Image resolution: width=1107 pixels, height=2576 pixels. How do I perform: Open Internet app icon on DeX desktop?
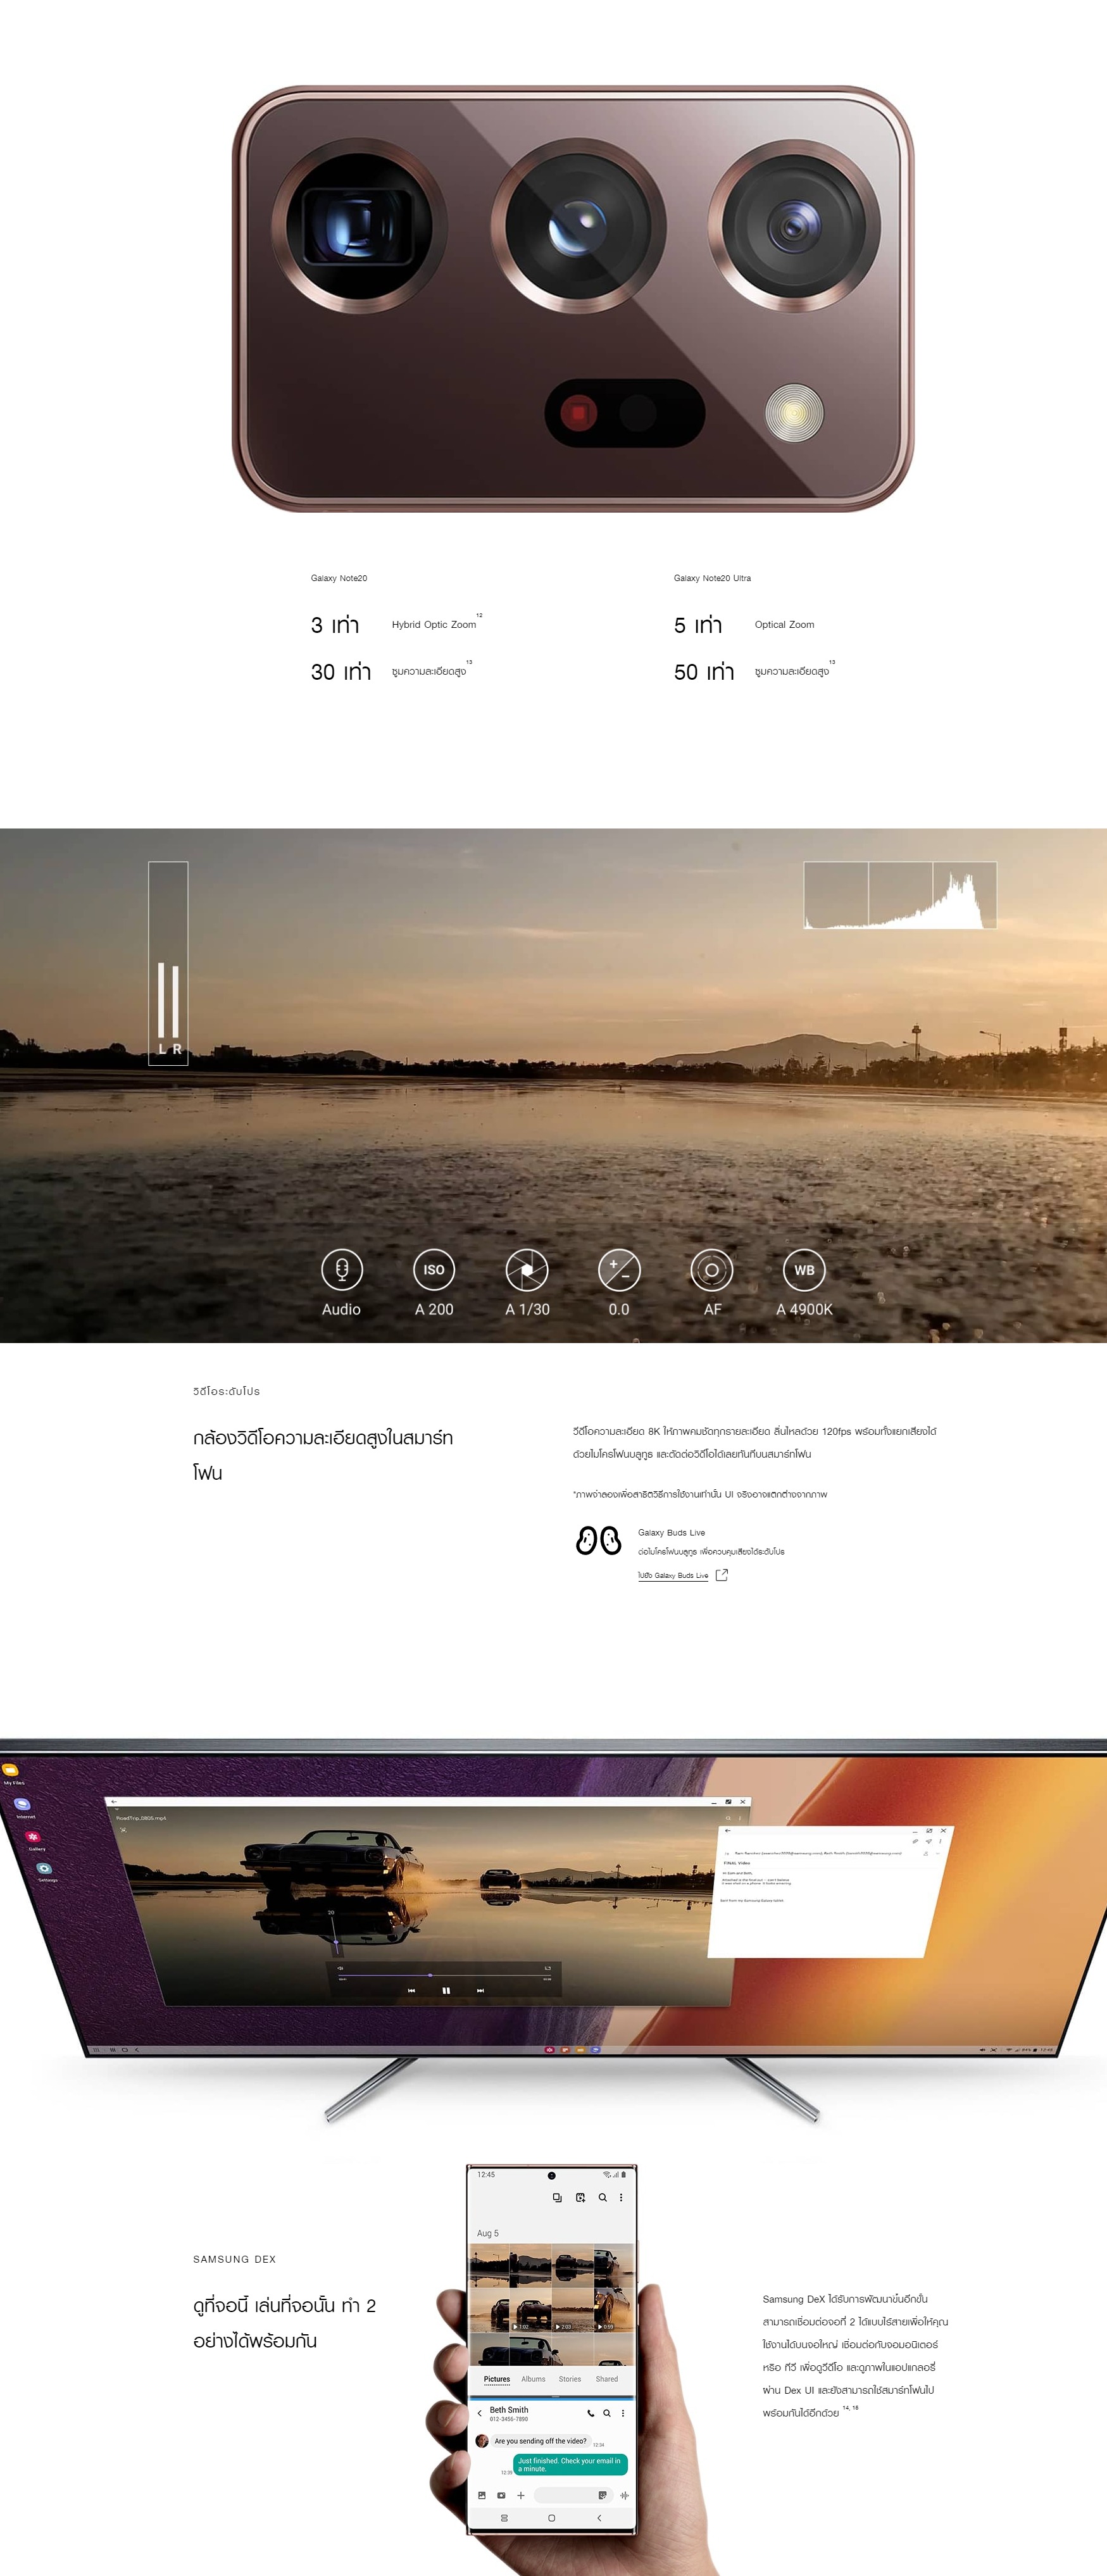click(22, 1804)
